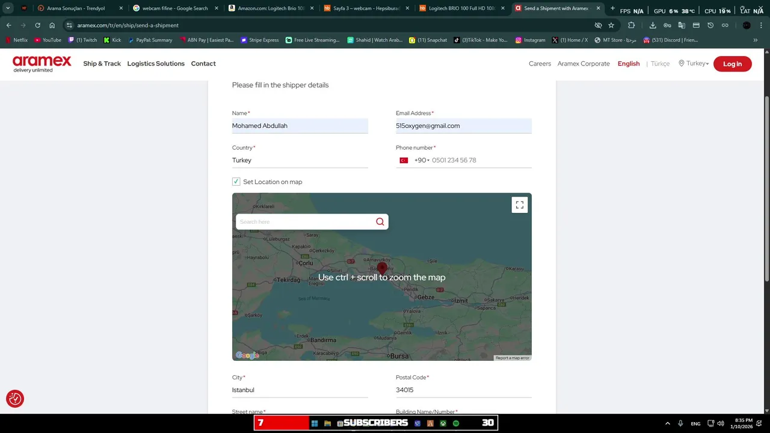The width and height of the screenshot is (770, 433).
Task: Open volume control in system tray
Action: (x=721, y=423)
